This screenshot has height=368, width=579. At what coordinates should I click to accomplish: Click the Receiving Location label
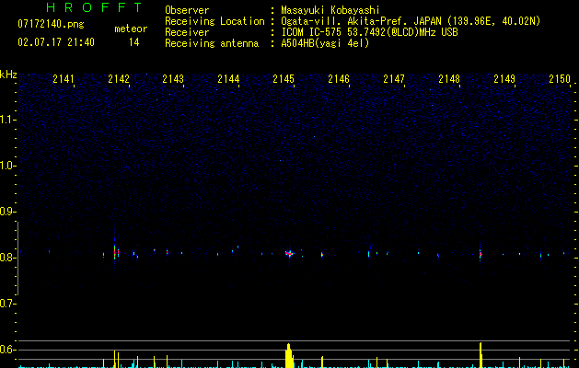214,21
